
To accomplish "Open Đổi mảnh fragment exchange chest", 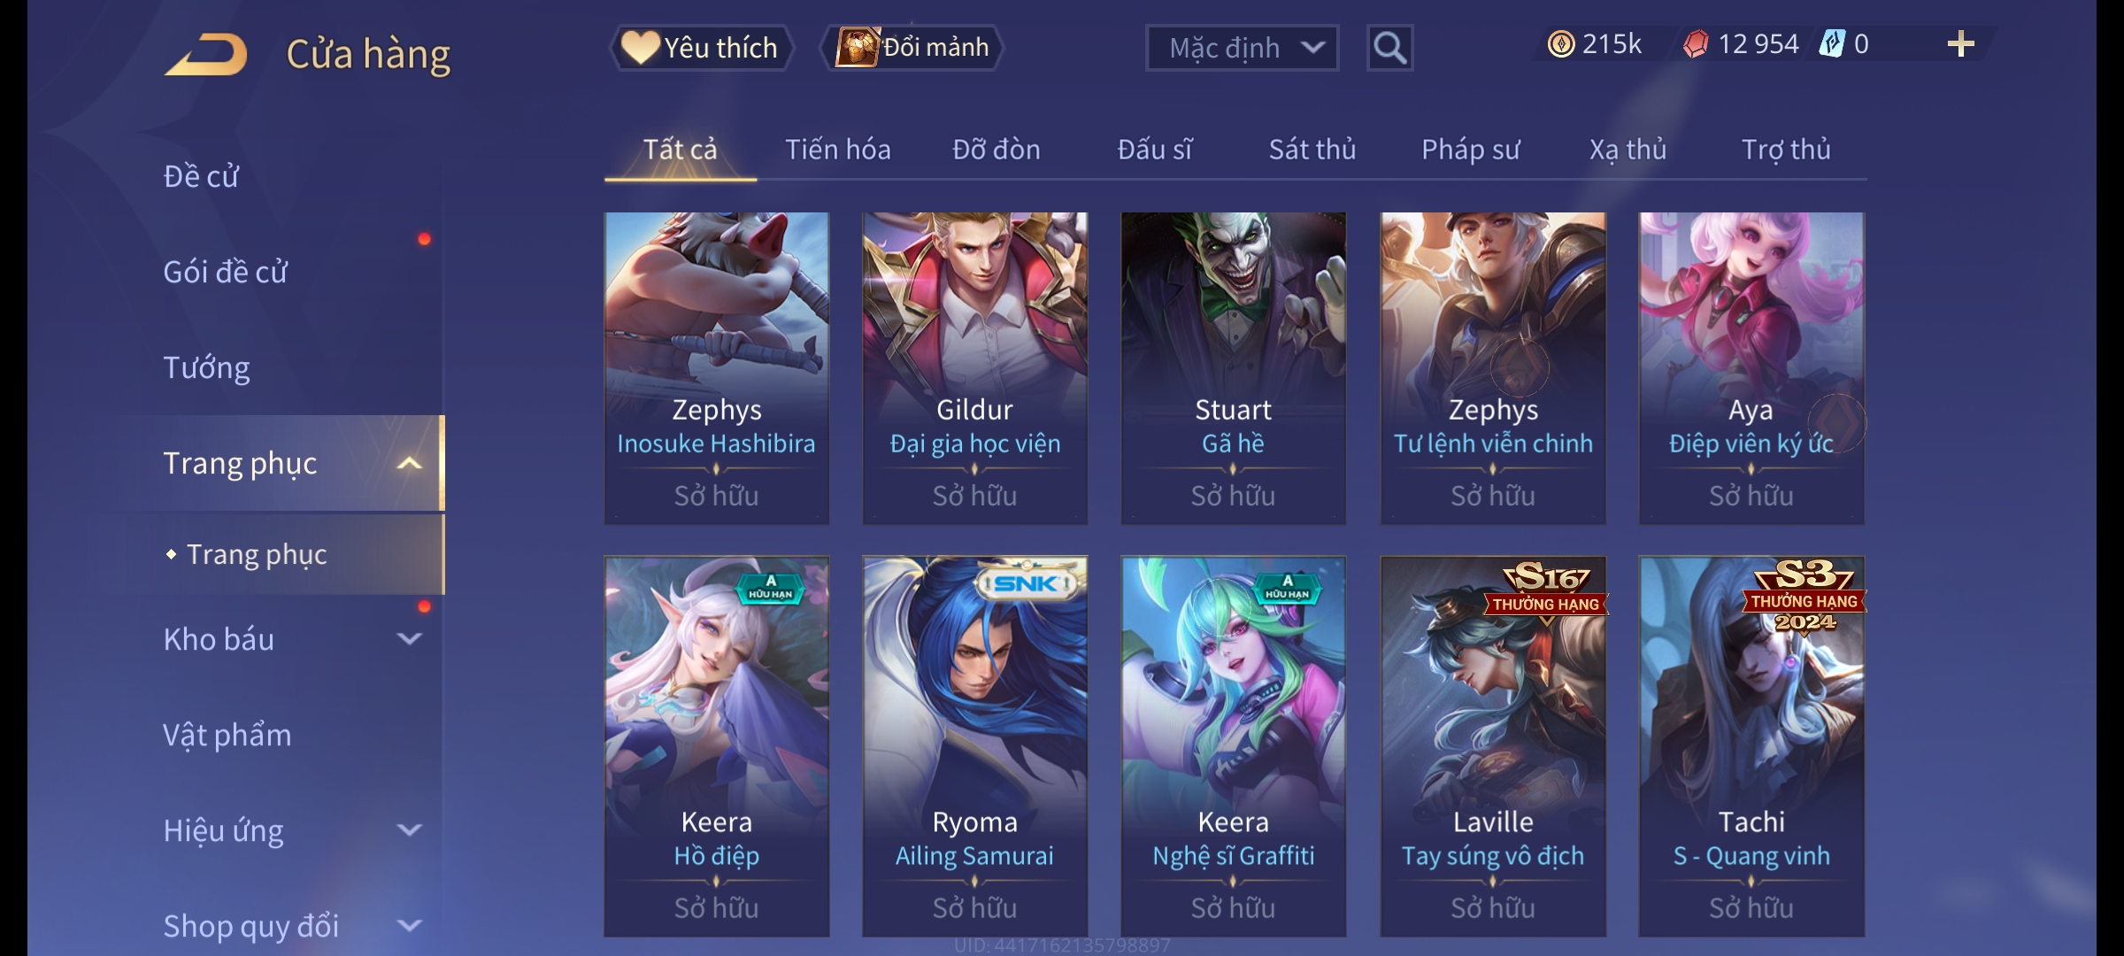I will pos(912,48).
